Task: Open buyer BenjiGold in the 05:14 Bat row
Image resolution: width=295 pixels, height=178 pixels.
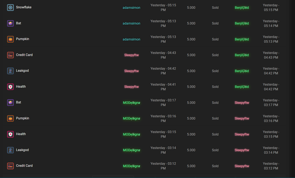Action: click(x=242, y=23)
